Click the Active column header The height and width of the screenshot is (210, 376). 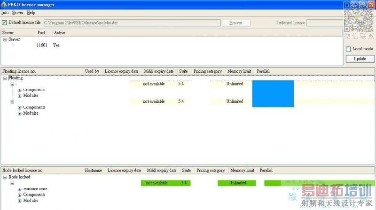click(60, 32)
